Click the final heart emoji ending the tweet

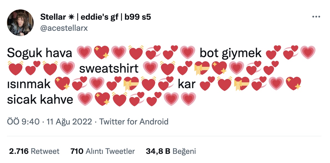coord(188,99)
